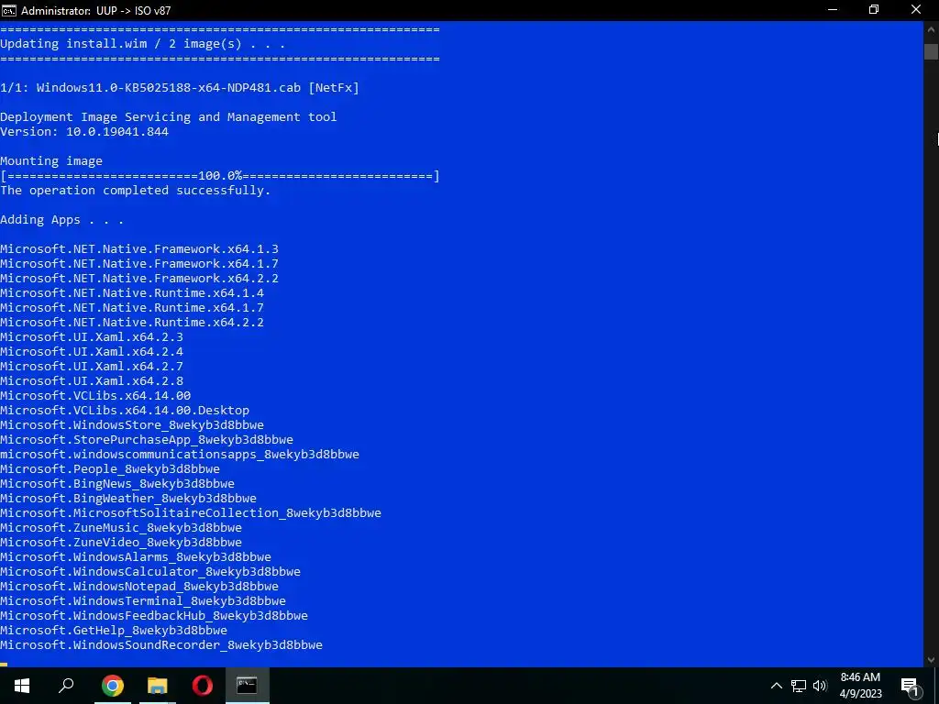Click Microsoft.NET.Native.Runtime.x64.2.2 line
The width and height of the screenshot is (939, 704).
pos(132,322)
